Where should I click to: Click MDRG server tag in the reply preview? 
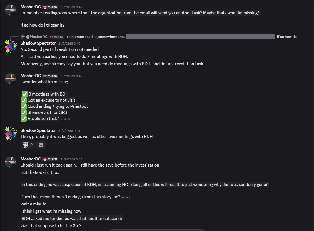tap(56, 37)
